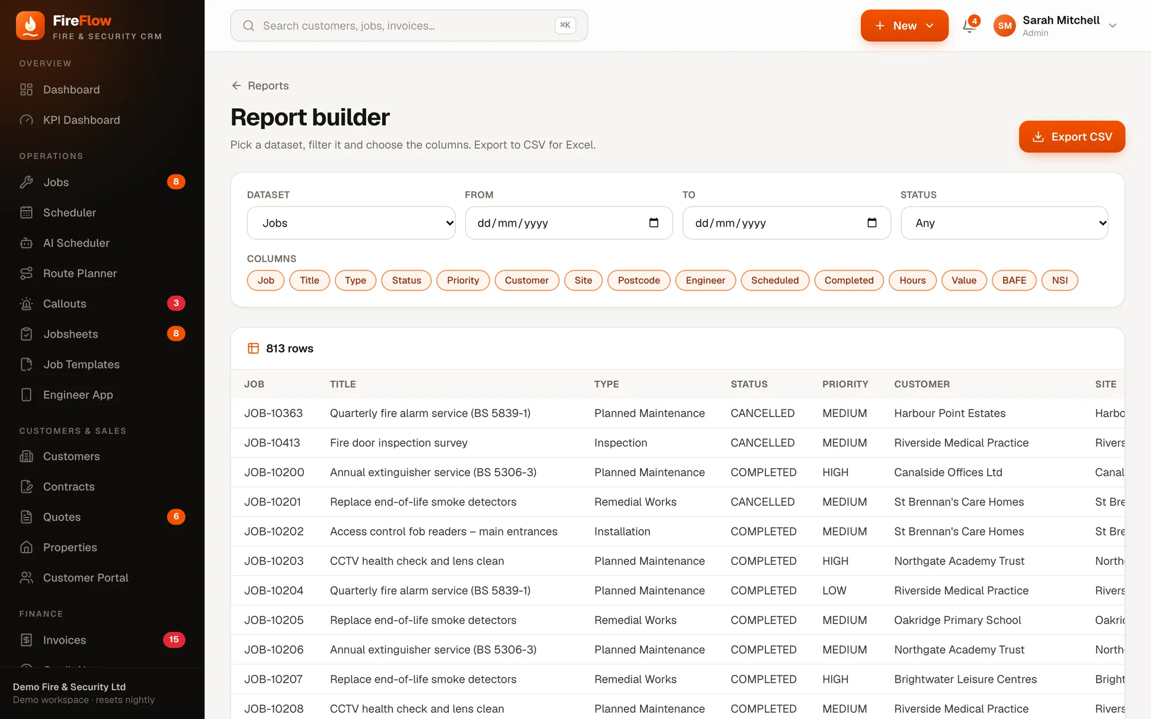Open calendar picker in TO date field
1151x719 pixels.
pyautogui.click(x=872, y=223)
